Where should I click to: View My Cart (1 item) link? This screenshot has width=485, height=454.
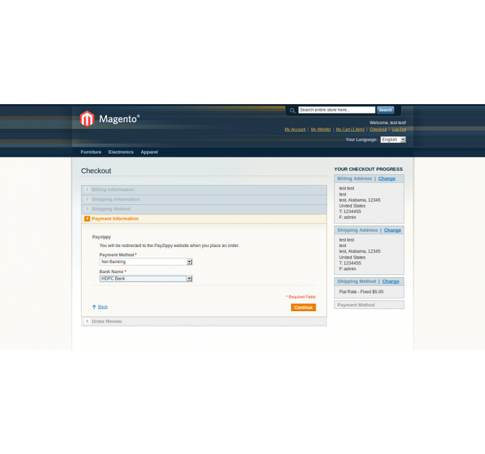pyautogui.click(x=350, y=130)
